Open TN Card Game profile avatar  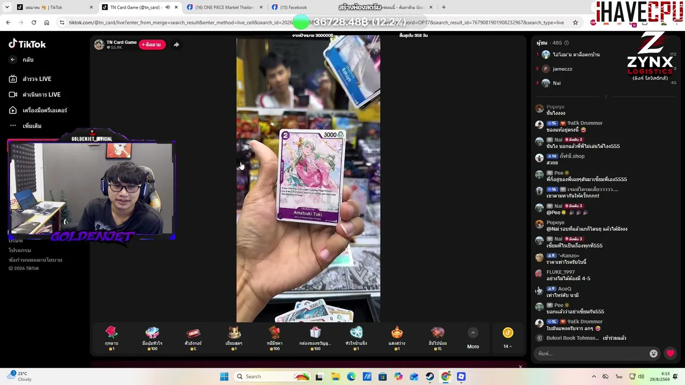99,44
